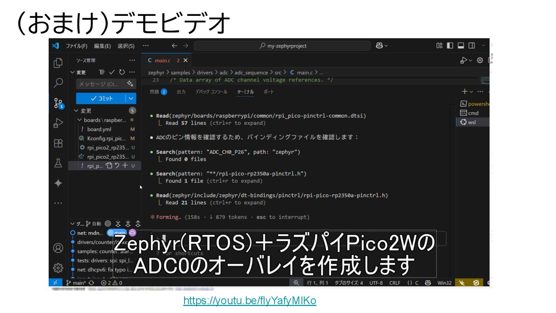Open the Accounts menu icon
This screenshot has width=556, height=313.
click(58, 248)
